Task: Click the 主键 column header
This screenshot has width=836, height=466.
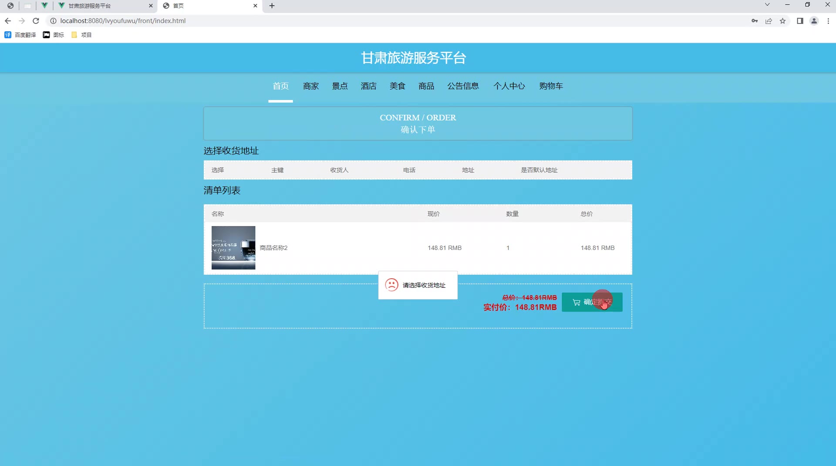Action: 277,170
